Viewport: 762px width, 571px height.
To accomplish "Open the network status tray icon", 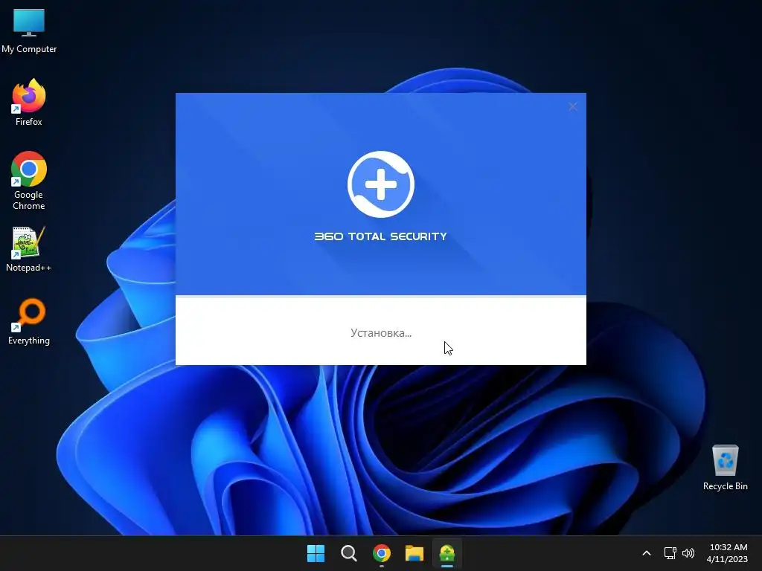I will click(670, 553).
